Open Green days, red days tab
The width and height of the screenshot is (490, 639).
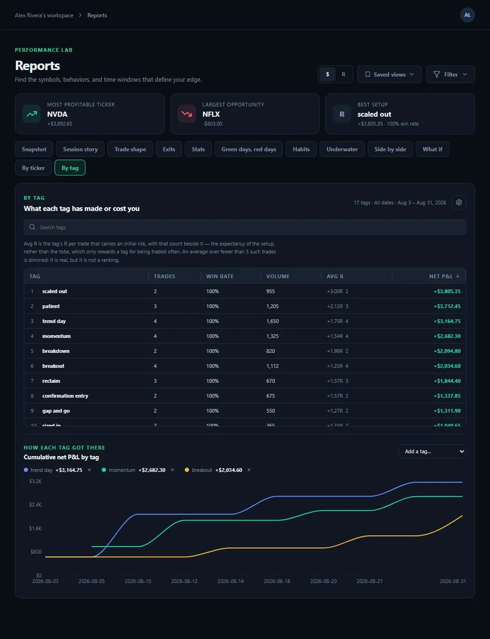[x=249, y=149]
